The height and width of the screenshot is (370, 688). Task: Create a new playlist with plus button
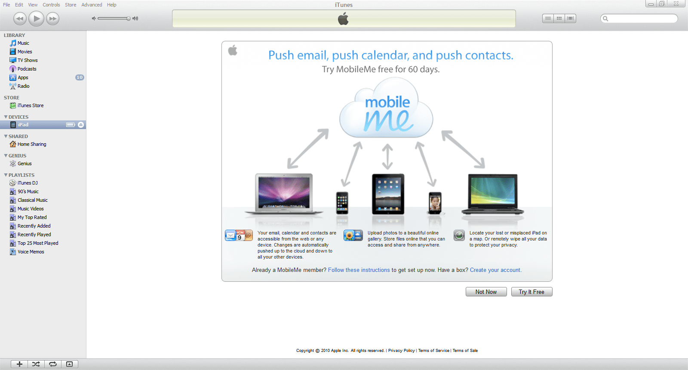(x=19, y=364)
